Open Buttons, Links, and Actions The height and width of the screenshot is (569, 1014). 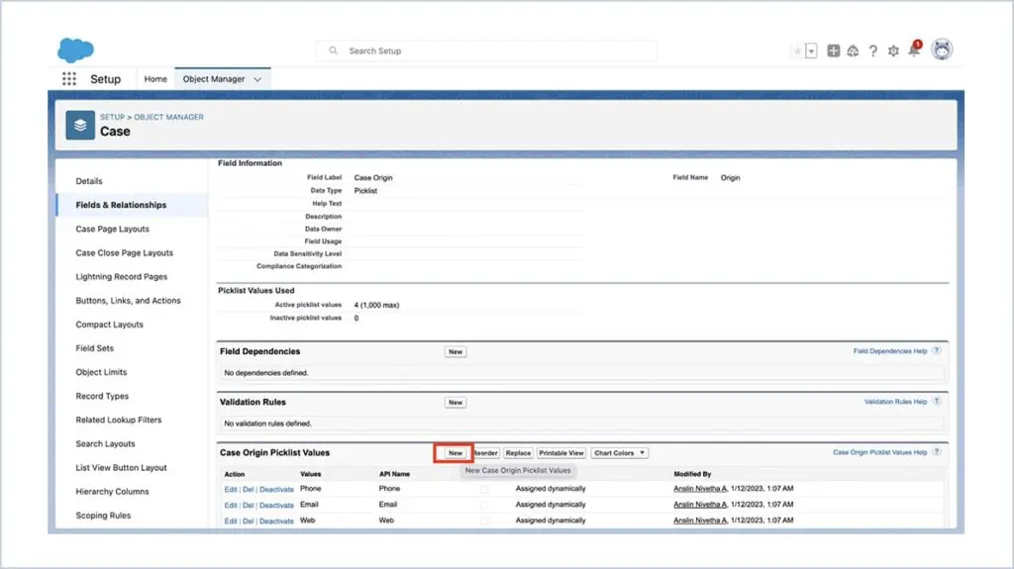pyautogui.click(x=128, y=301)
